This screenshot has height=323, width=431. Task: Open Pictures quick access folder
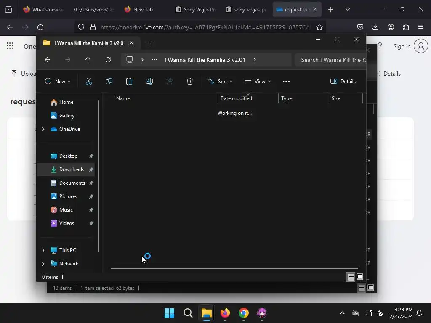tap(66, 196)
